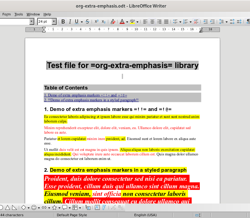Select the smiley symbol shape tool
The width and height of the screenshot is (250, 218).
(34, 207)
